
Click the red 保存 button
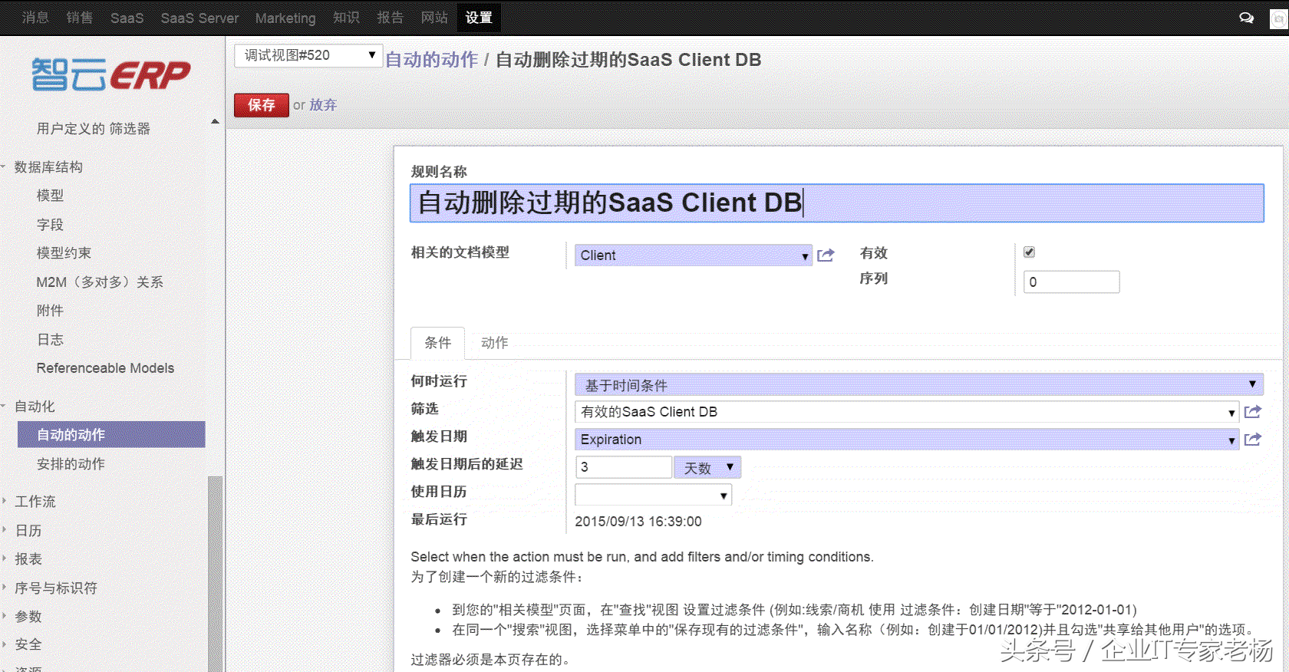pyautogui.click(x=262, y=105)
